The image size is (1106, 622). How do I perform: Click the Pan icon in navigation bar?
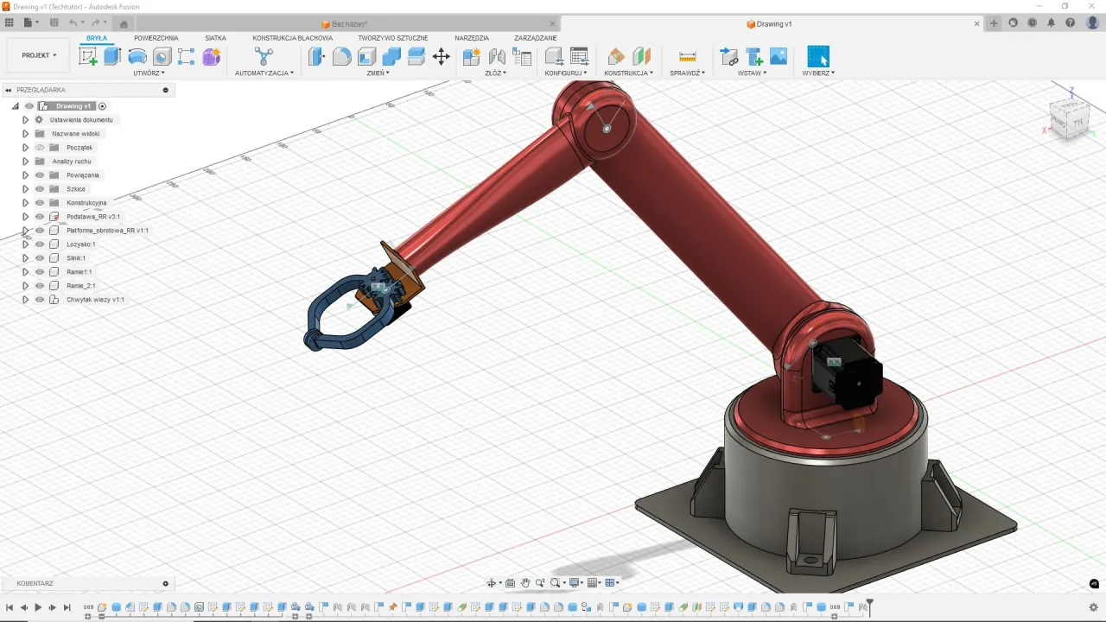click(525, 582)
